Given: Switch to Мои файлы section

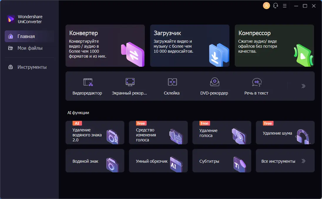Looking at the screenshot, I should pos(29,48).
